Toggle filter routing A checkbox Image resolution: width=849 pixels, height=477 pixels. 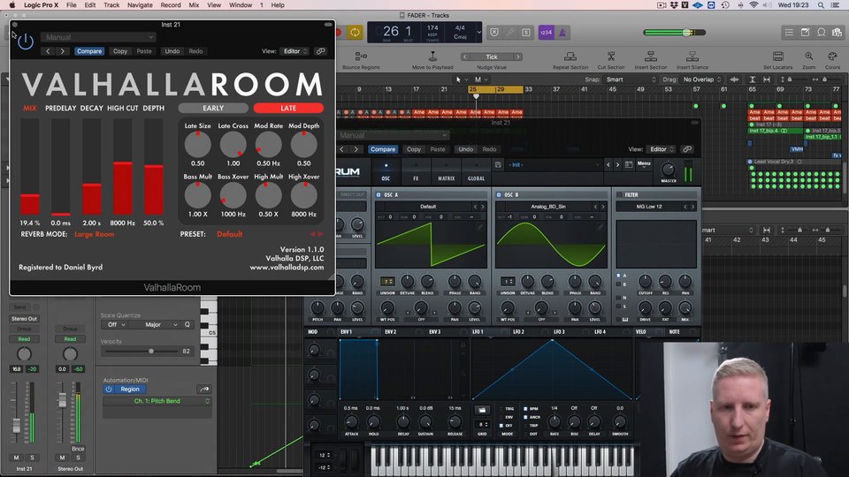pos(618,276)
